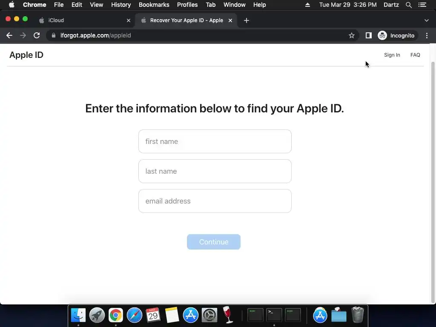Open the View menu
The image size is (436, 327).
coord(97,5)
